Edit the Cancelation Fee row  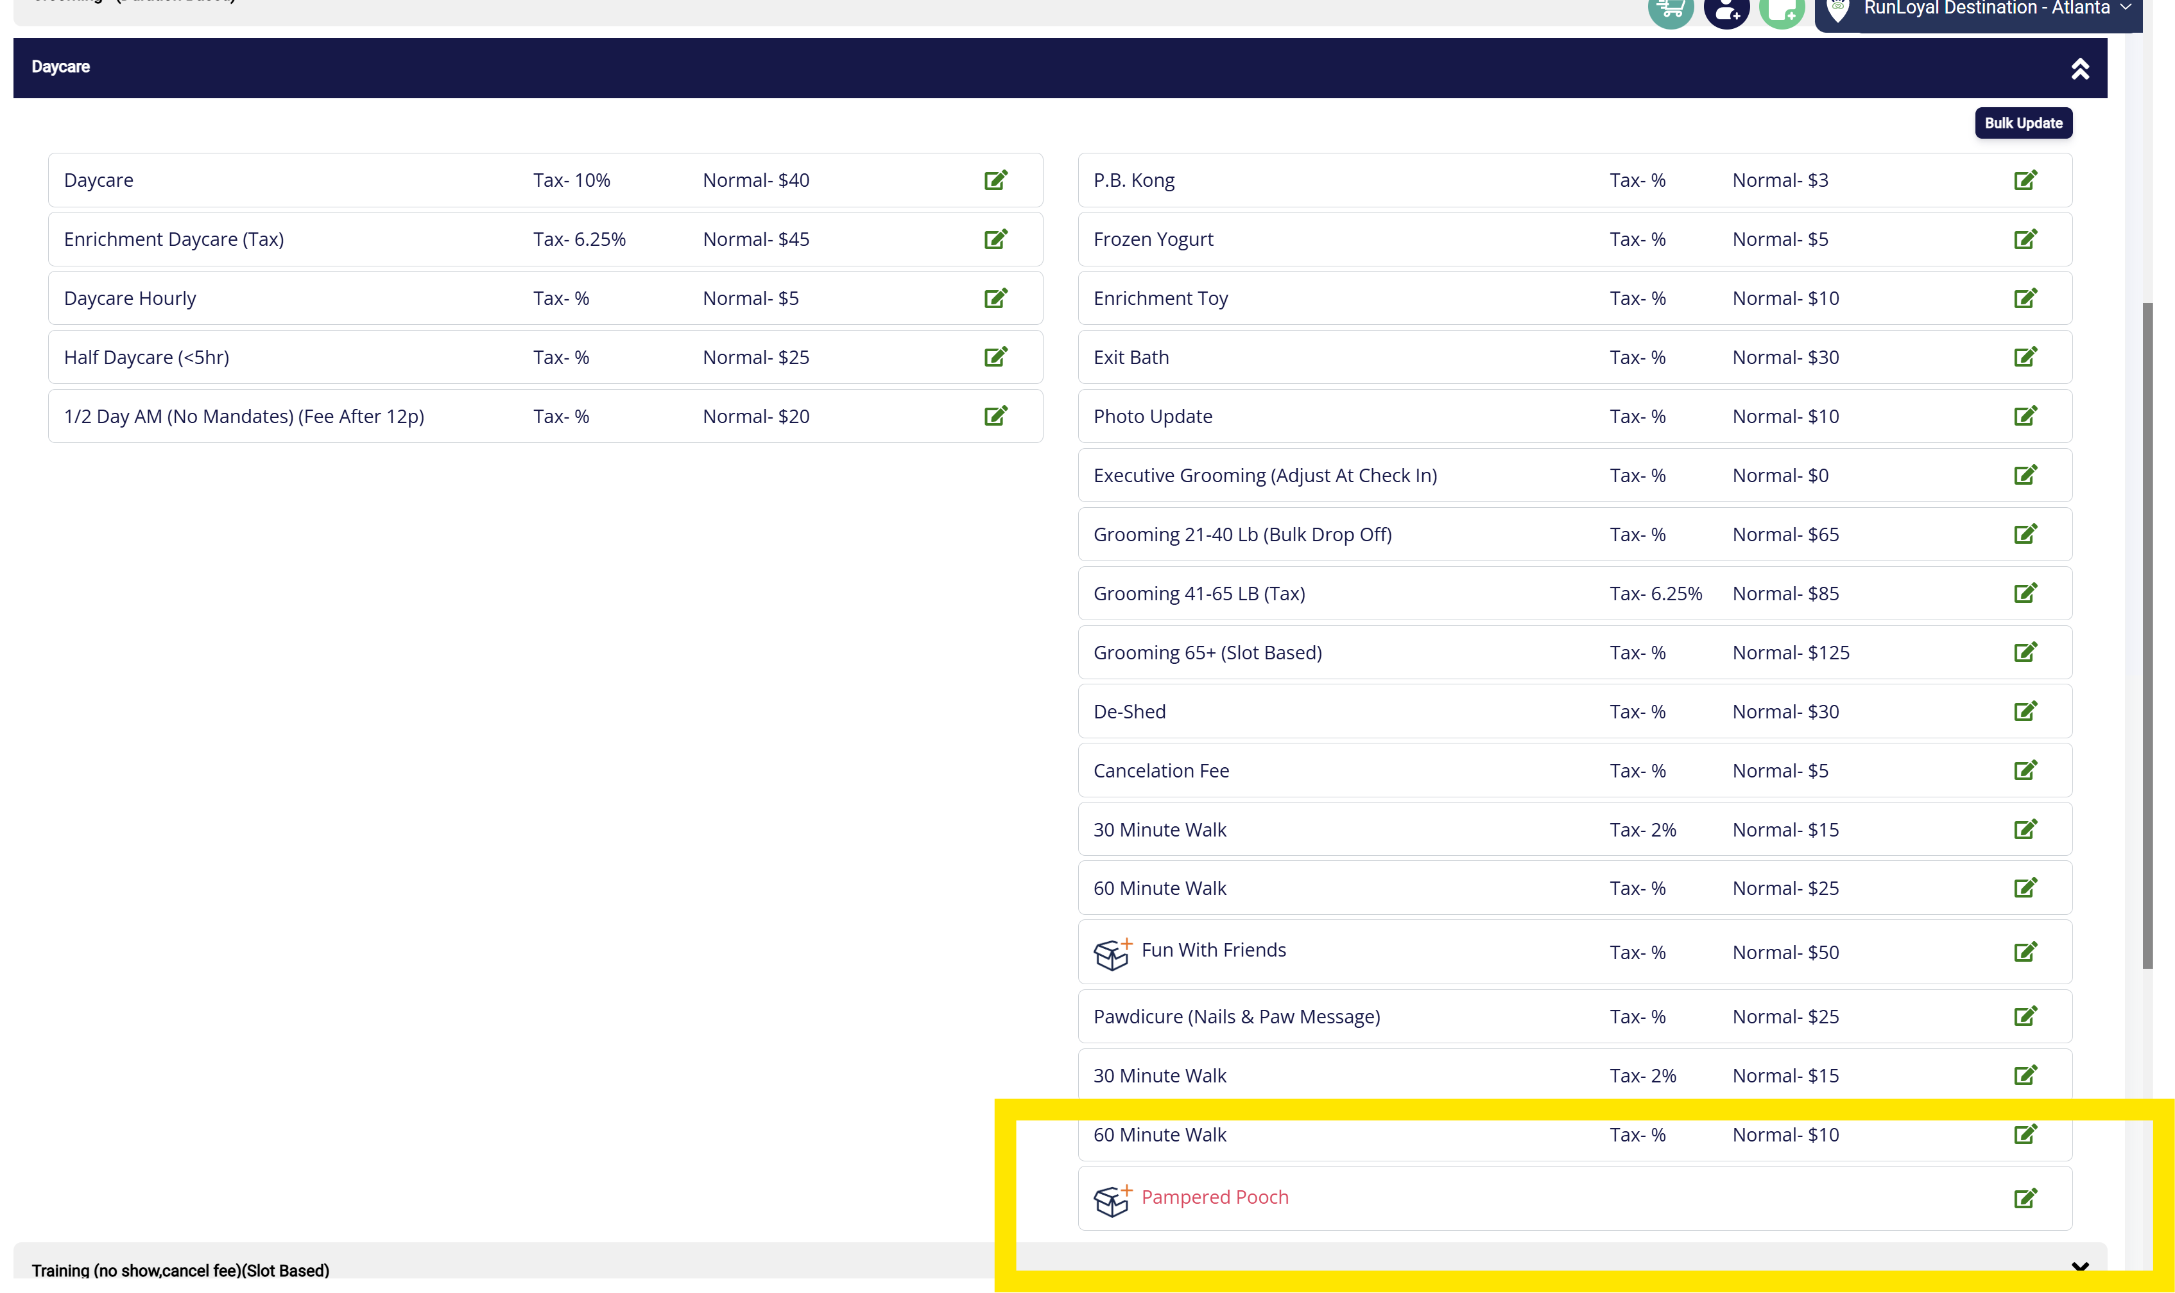2025,770
